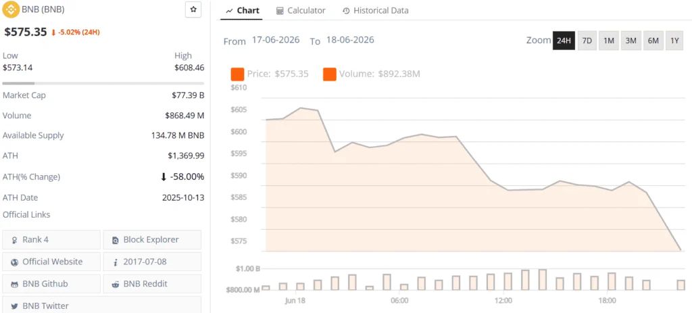Click the rank medal icon
Screen dimensions: 692x313
click(15, 240)
